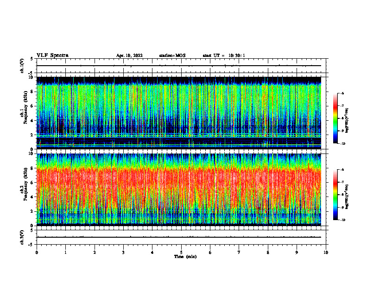Click inside the ch.1 spectrogram panel

click(178, 113)
